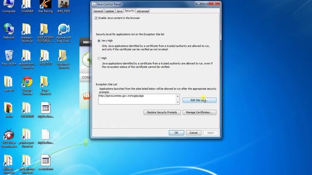This screenshot has height=175, width=312.
Task: Open the violin folder icon
Action: [9, 110]
